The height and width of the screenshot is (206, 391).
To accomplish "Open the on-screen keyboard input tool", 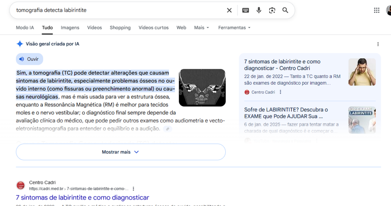I will tap(246, 10).
